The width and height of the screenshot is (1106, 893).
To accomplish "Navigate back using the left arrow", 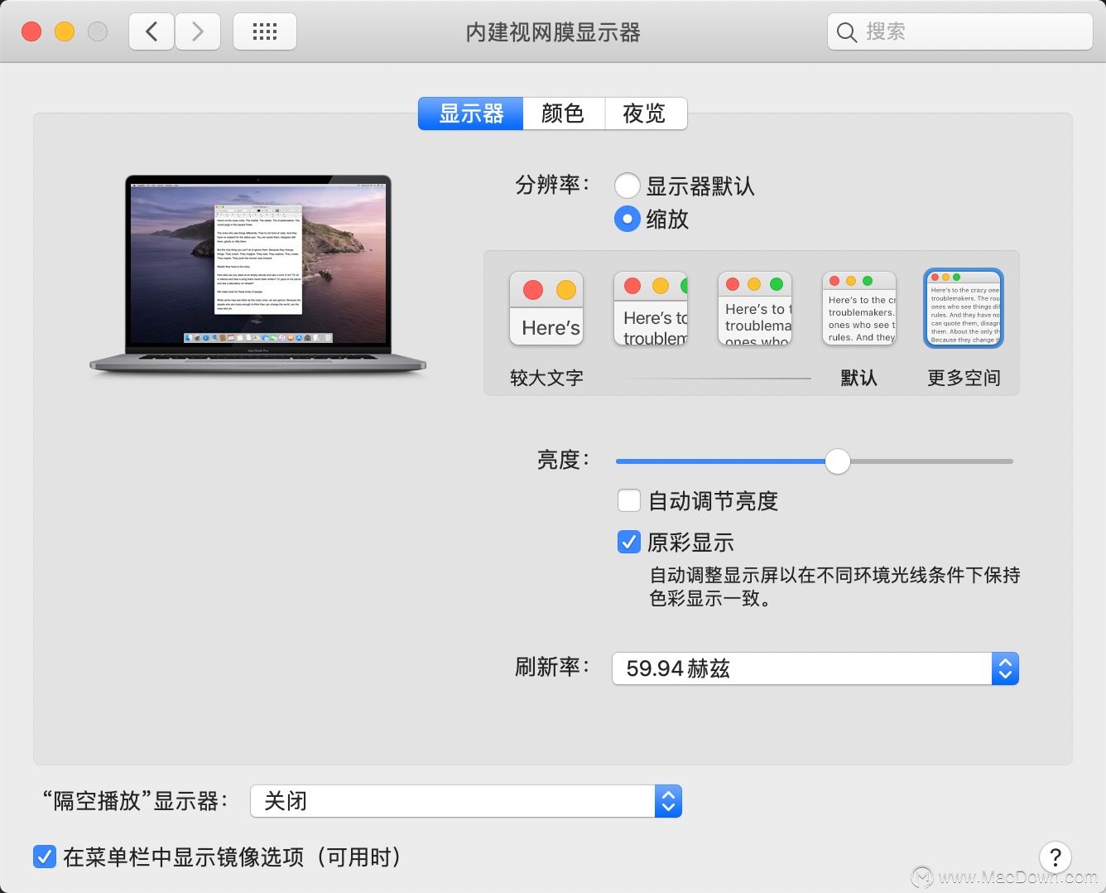I will 151,31.
